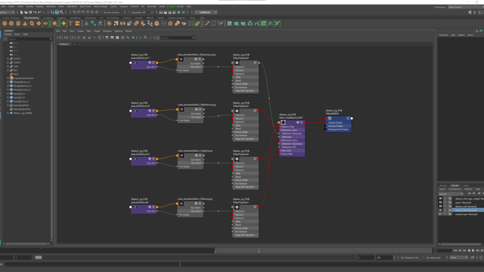The image size is (484, 272).
Task: Toggle the Opacity Map port on fabric_headband_MAT
Action: click(x=279, y=127)
